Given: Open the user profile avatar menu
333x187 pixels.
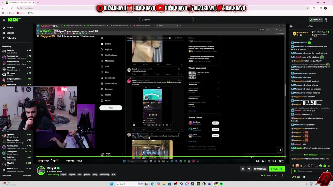Looking at the screenshot, I should click(326, 20).
